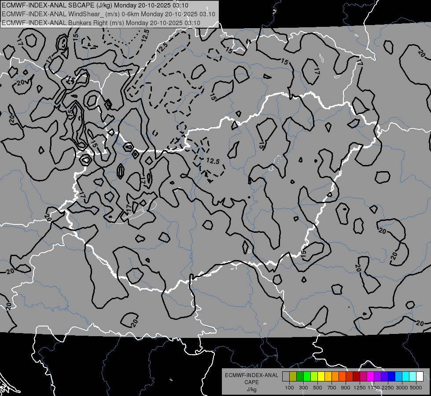
Task: Click the pure yellow legend swatch
Action: [321, 377]
